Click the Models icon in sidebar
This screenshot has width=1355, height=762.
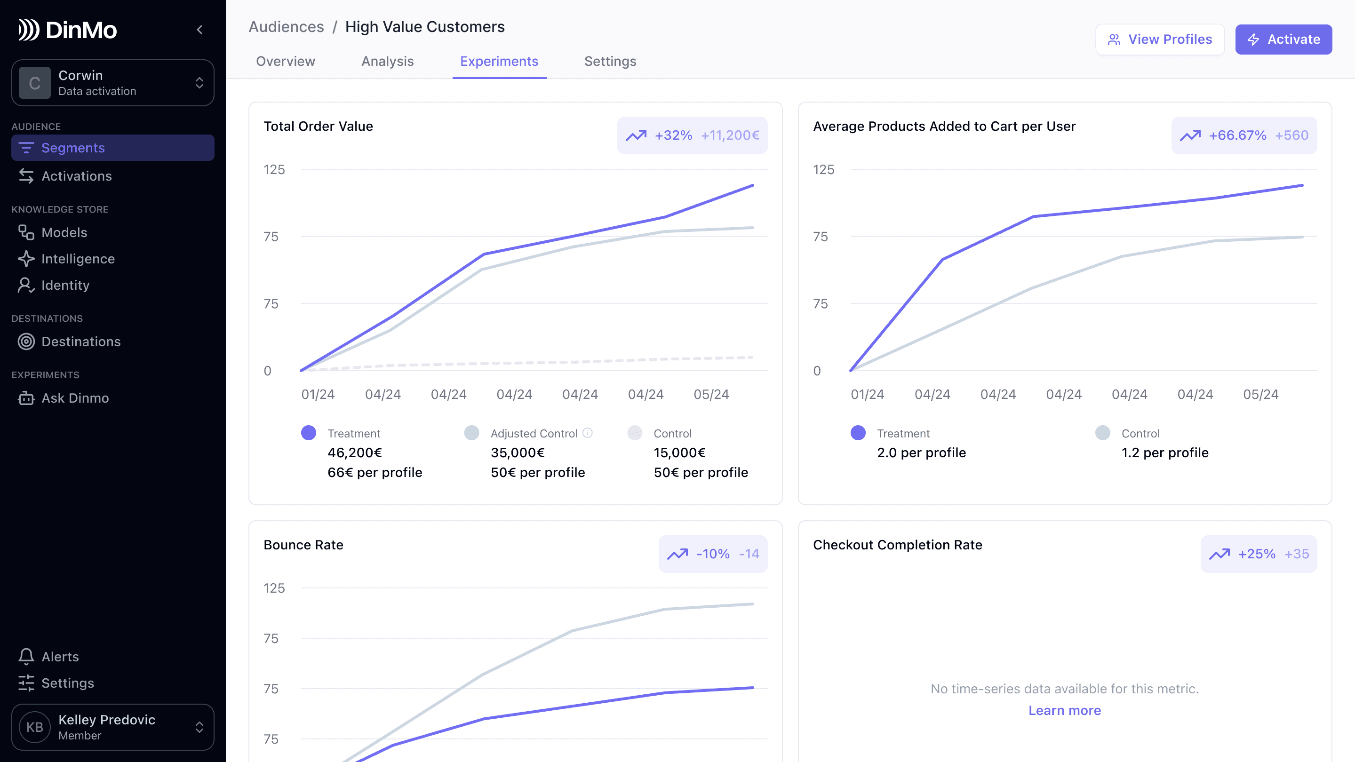(x=26, y=232)
